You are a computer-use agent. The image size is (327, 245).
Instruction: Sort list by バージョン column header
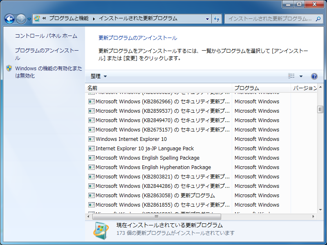point(304,88)
